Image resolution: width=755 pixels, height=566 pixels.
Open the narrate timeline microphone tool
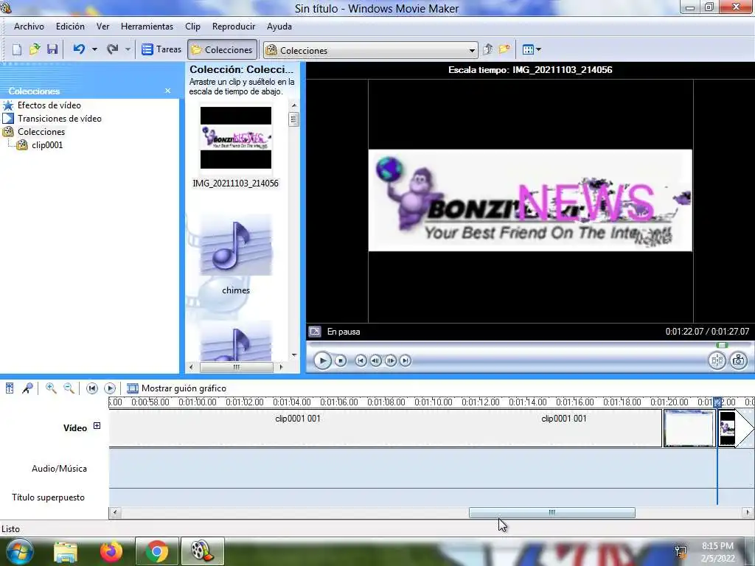[x=27, y=388]
